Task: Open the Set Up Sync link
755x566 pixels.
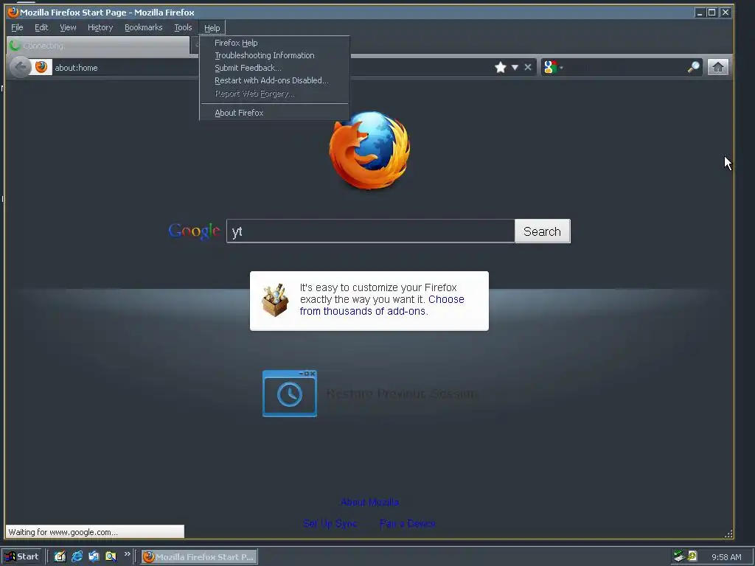Action: [x=330, y=523]
